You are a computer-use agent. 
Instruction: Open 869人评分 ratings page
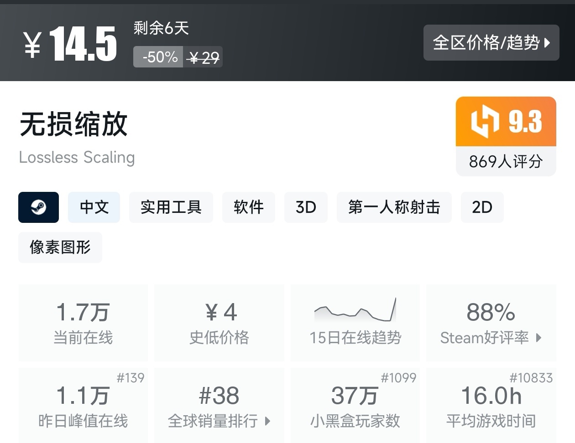(506, 161)
